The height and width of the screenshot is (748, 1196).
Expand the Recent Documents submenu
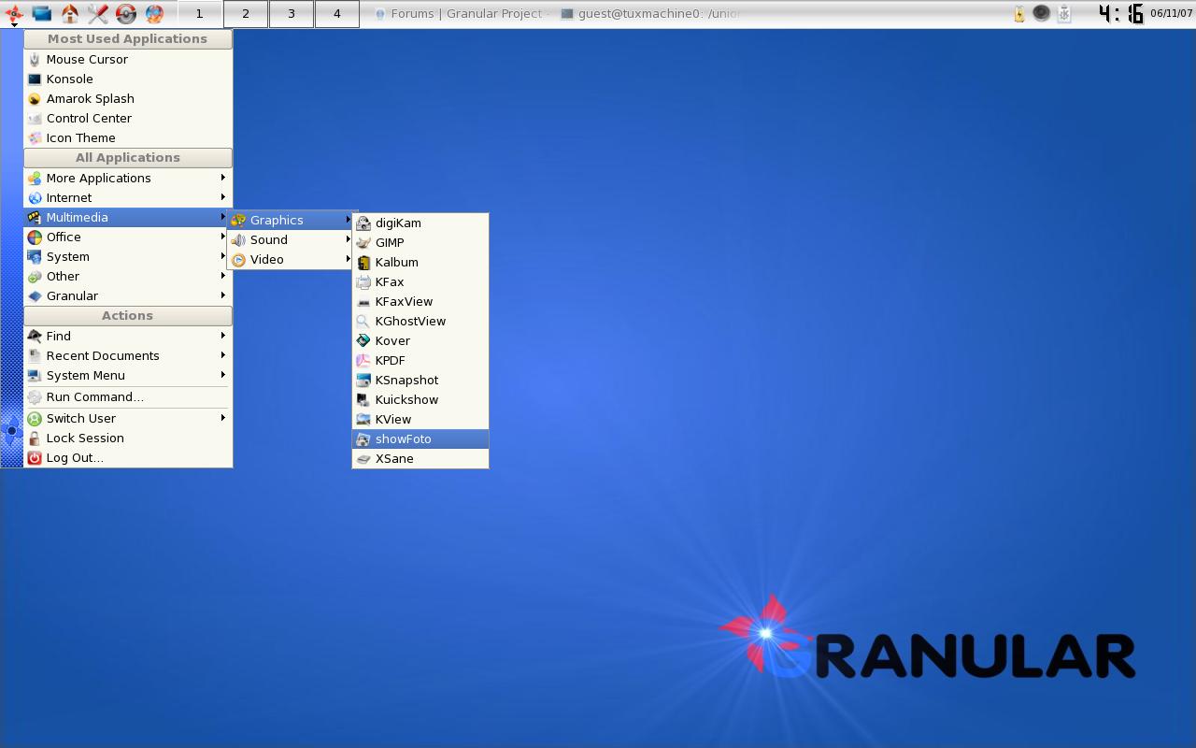128,355
